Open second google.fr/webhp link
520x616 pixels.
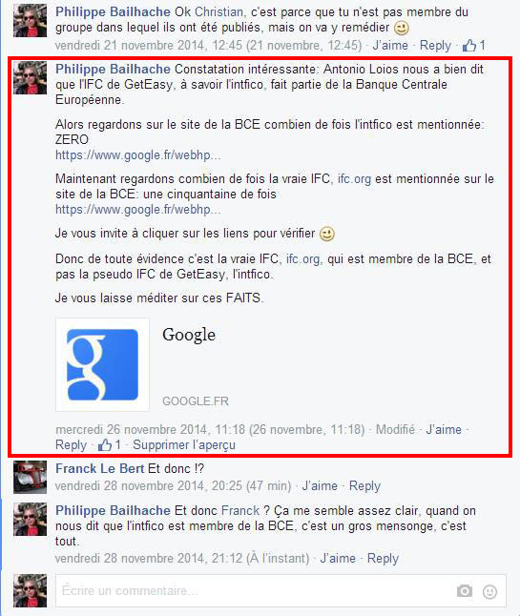pyautogui.click(x=138, y=210)
